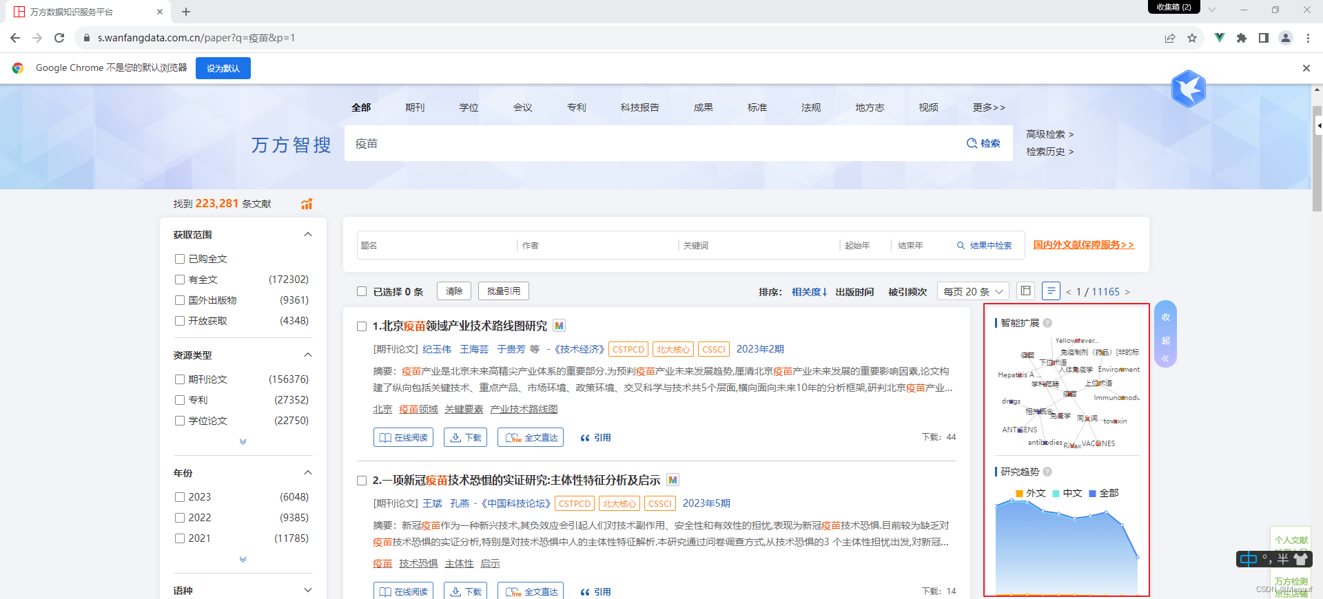This screenshot has height=599, width=1323.
Task: Click the green V extension icon
Action: click(1220, 38)
